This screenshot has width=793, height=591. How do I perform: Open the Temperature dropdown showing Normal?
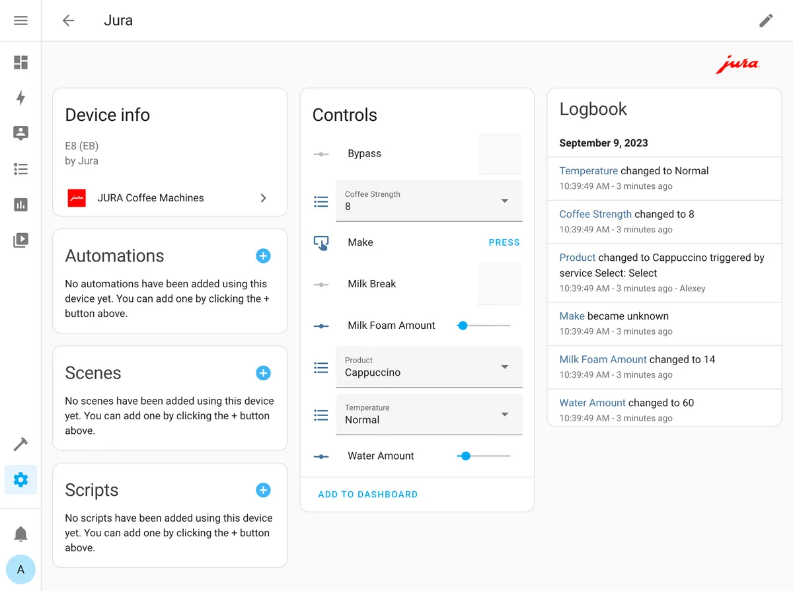point(430,414)
